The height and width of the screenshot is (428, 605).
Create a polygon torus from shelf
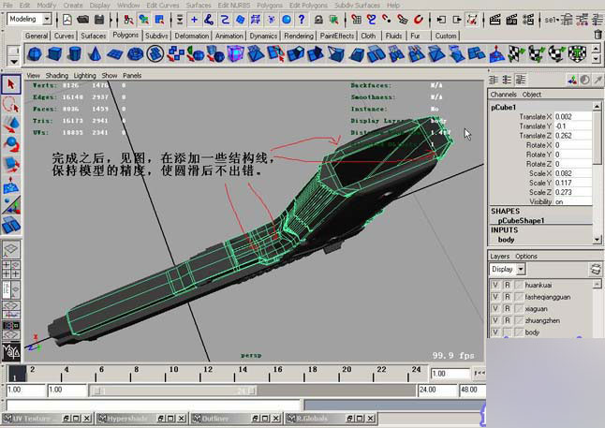135,54
